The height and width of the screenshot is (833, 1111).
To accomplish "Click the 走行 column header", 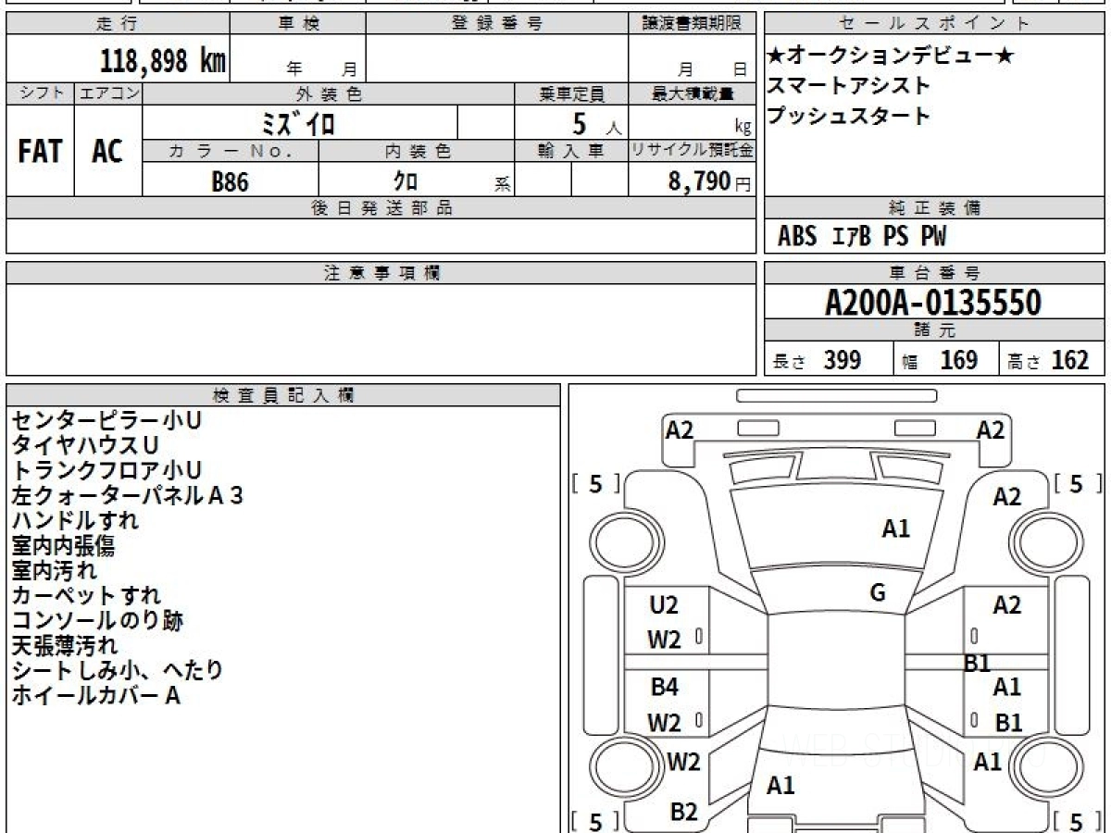I will coord(117,24).
